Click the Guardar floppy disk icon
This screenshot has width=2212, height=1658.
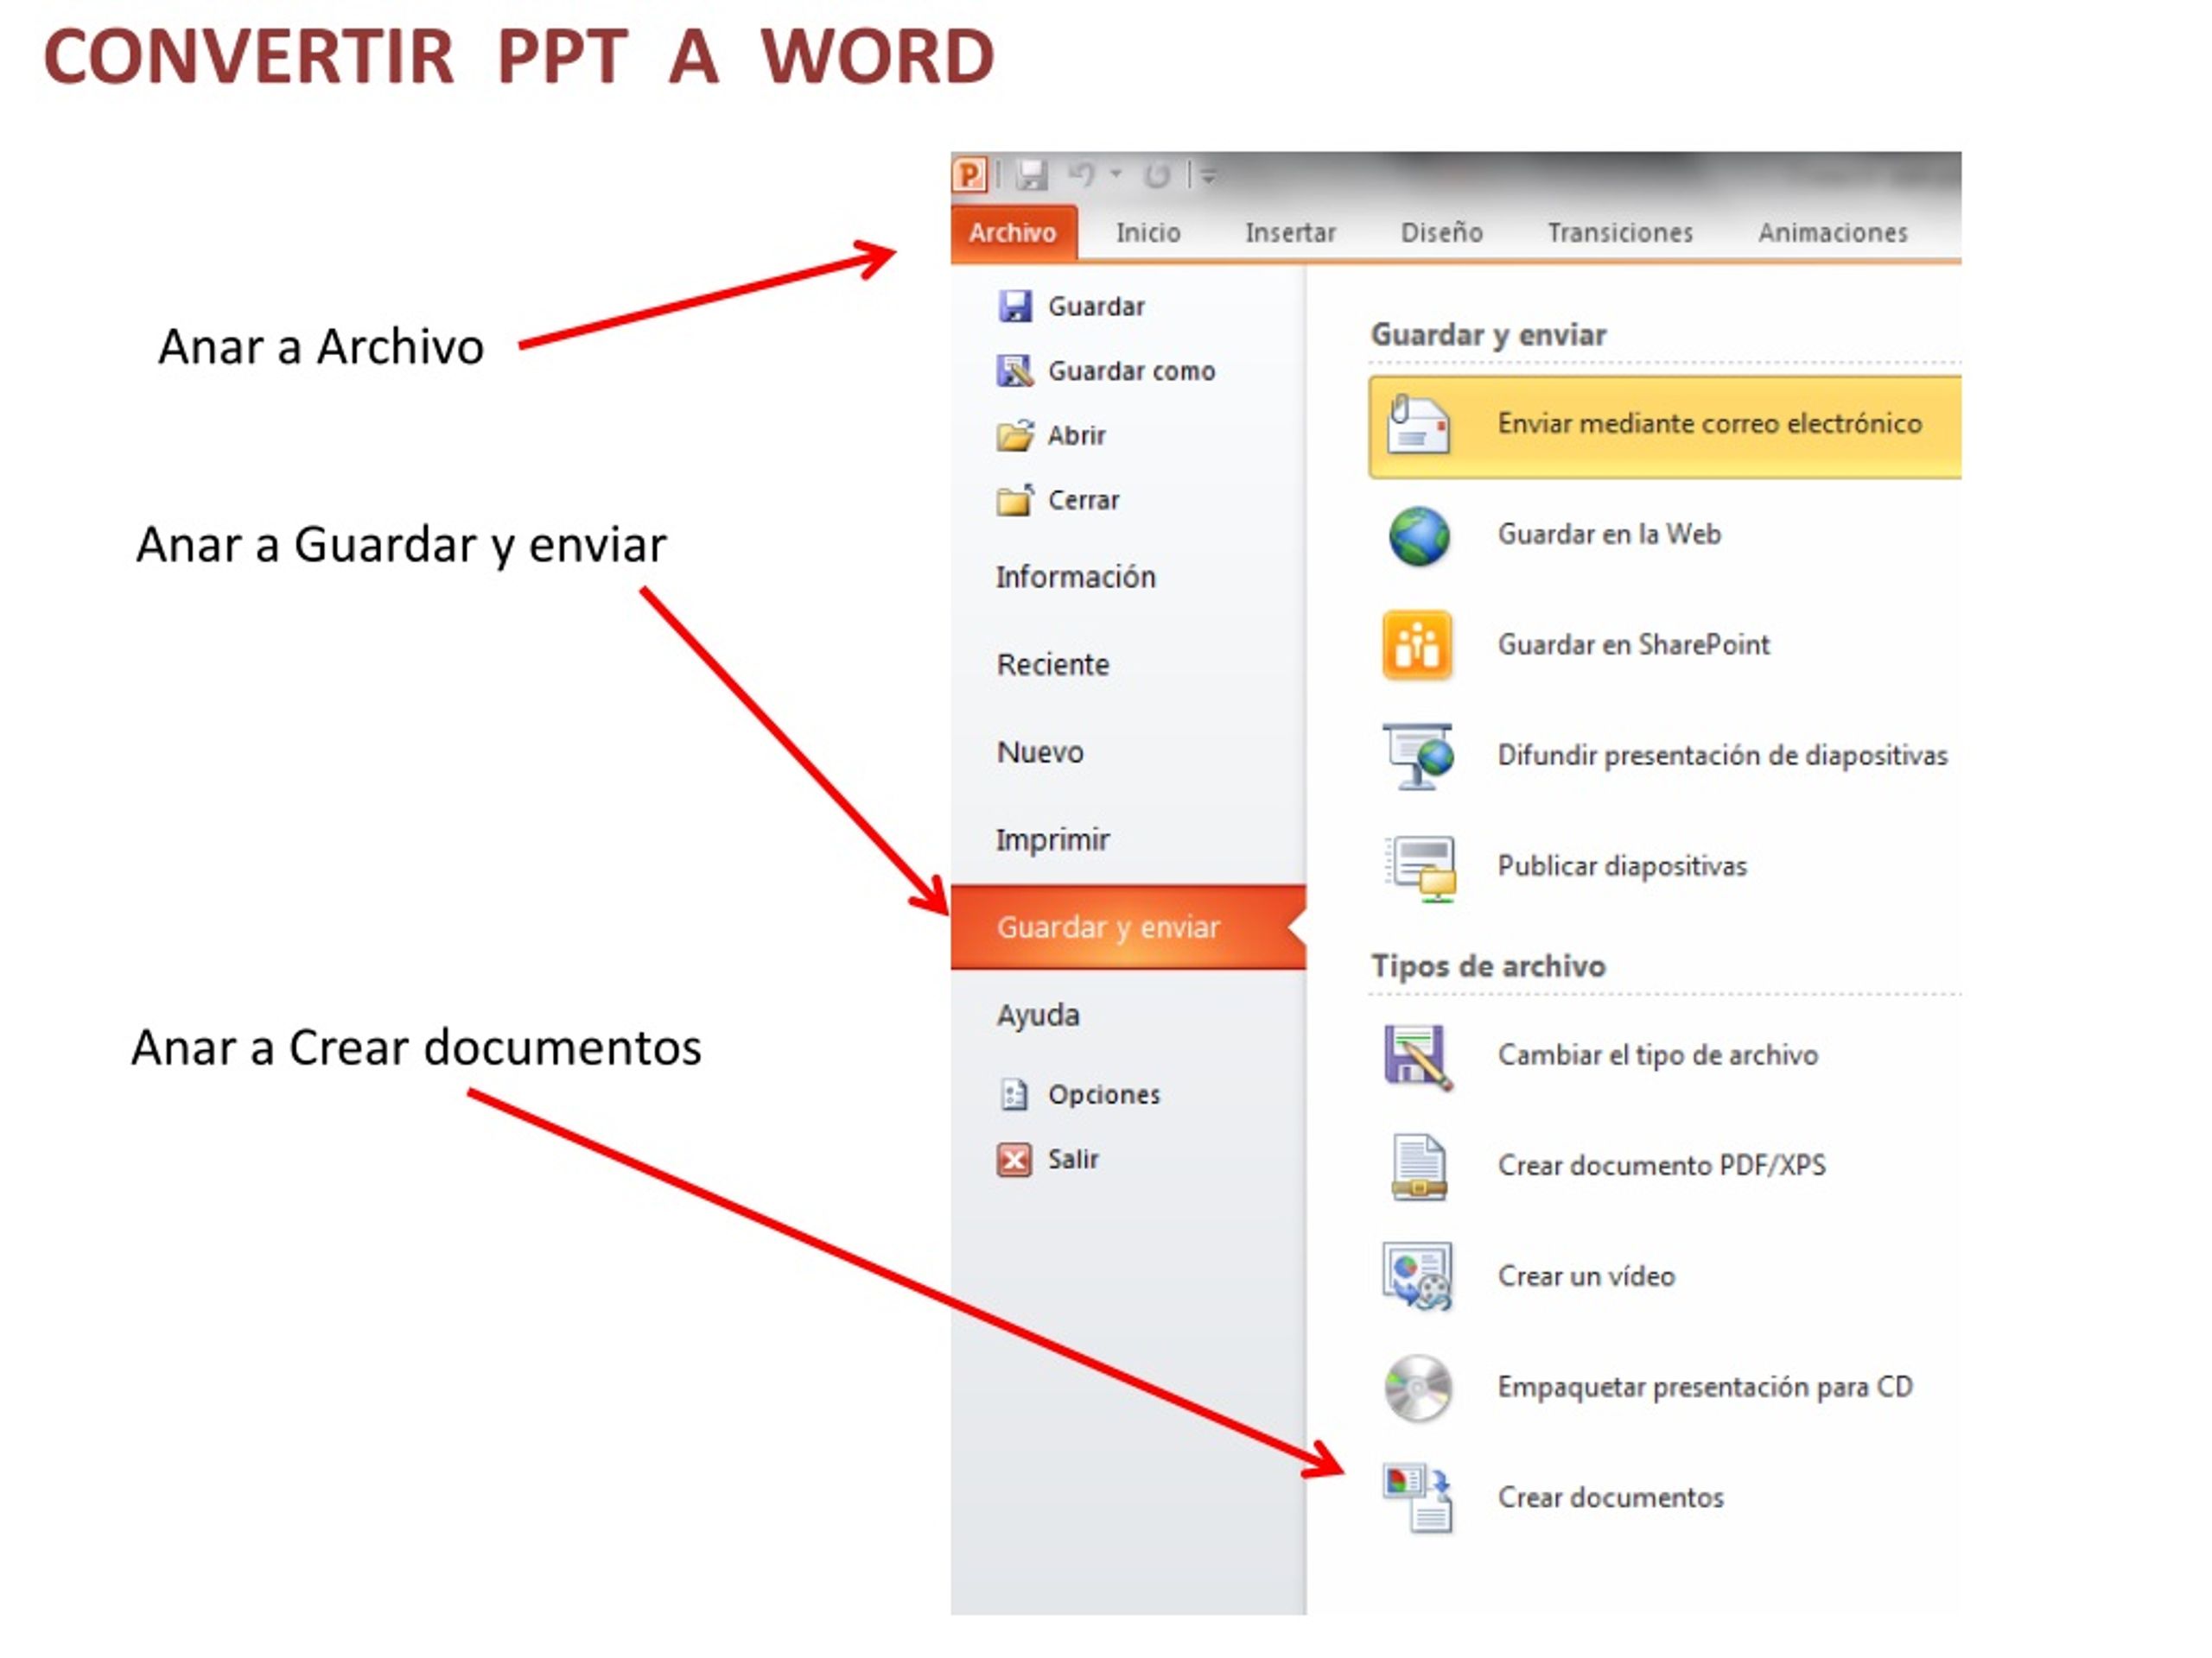coord(1014,306)
